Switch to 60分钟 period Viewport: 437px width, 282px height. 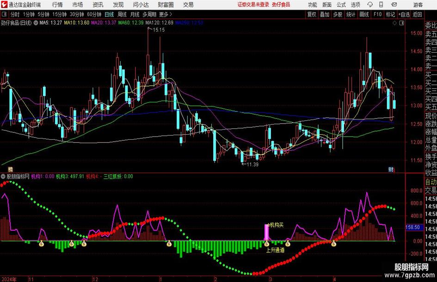[x=94, y=14]
